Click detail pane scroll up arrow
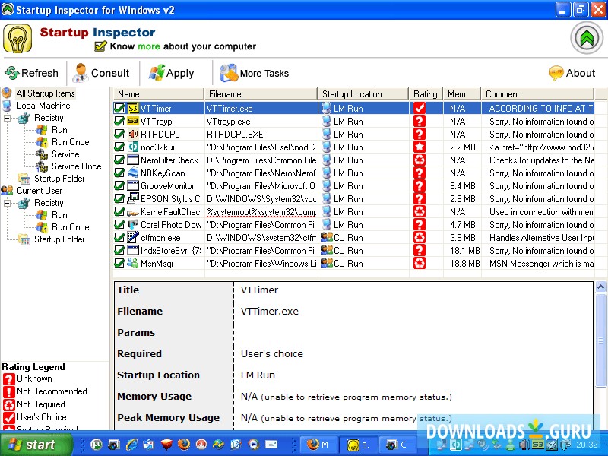The height and width of the screenshot is (456, 608). click(x=600, y=287)
